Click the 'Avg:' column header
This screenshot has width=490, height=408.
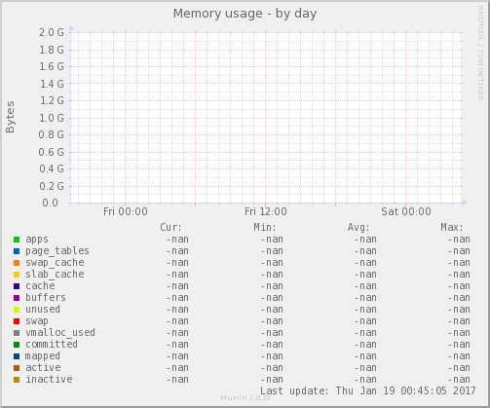[x=358, y=227]
